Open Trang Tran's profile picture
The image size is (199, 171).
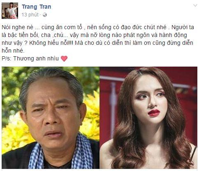point(10,11)
